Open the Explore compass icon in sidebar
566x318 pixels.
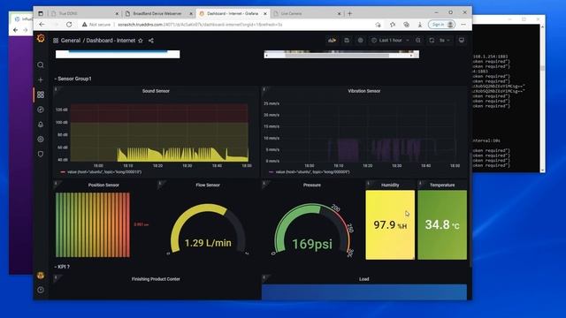[41, 110]
